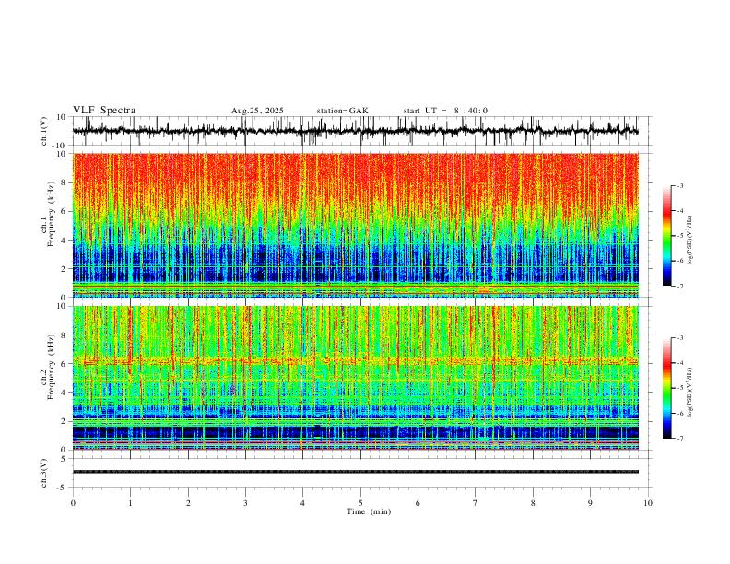The image size is (730, 564).
Task: Click the "-3" tick on the ch.1 color bar
Action: (679, 185)
